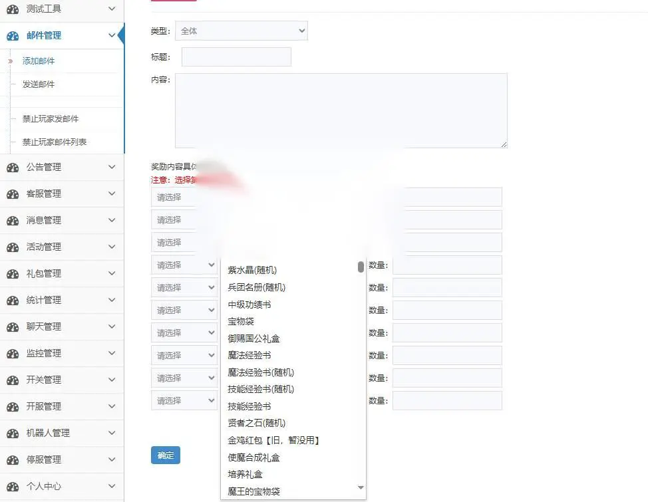
Task: Select 技能经验书 option without 随机
Action: point(249,406)
